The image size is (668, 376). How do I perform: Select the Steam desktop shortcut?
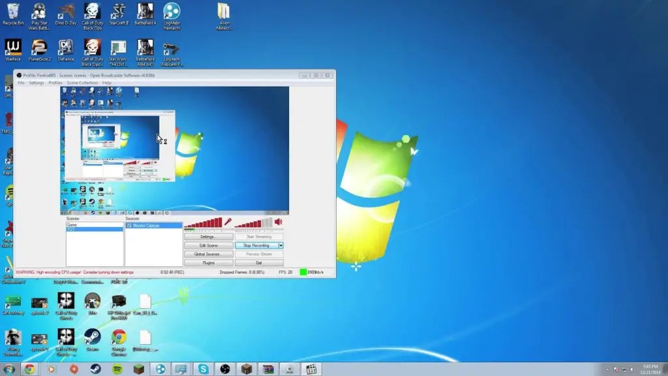click(x=92, y=340)
